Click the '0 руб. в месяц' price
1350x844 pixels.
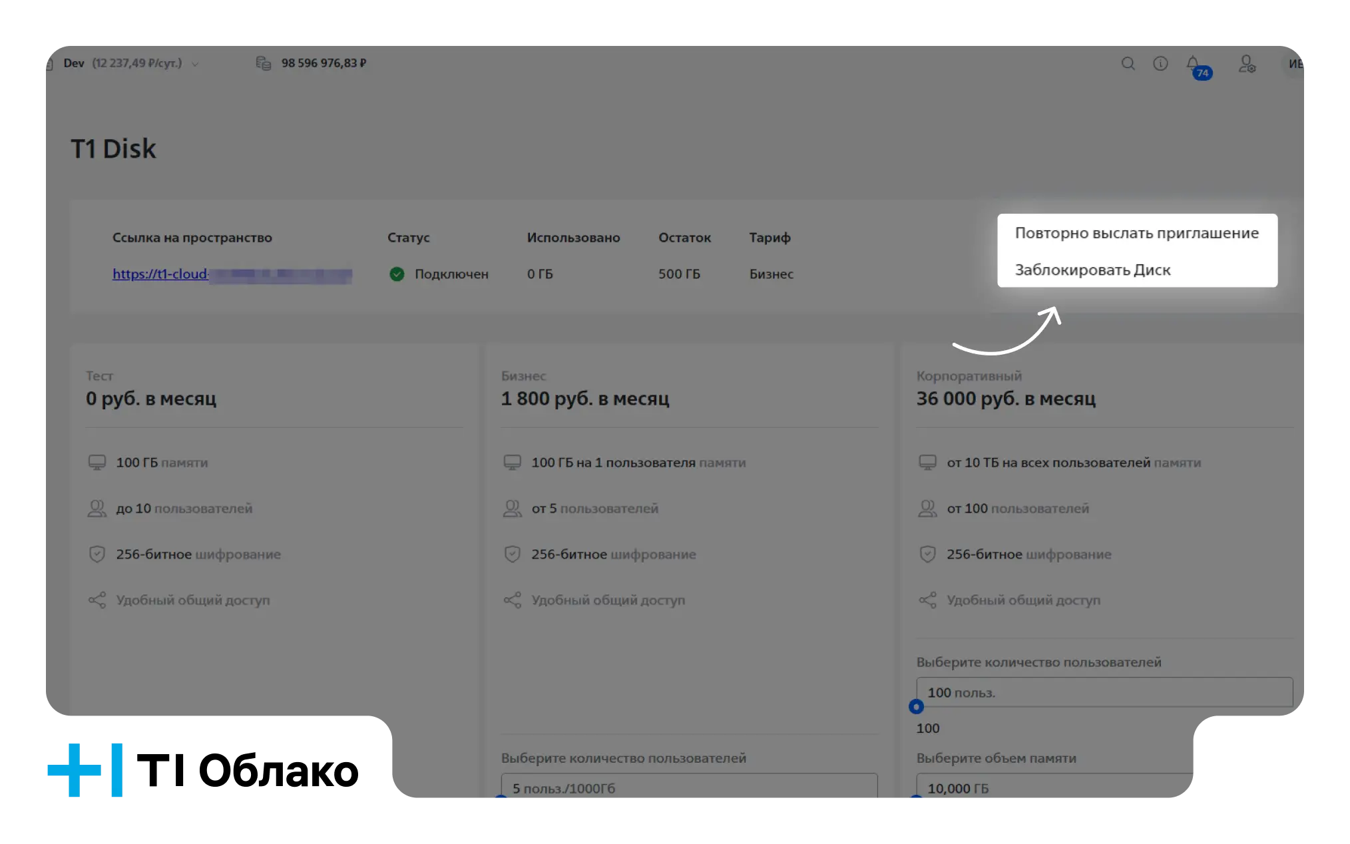[x=151, y=399]
